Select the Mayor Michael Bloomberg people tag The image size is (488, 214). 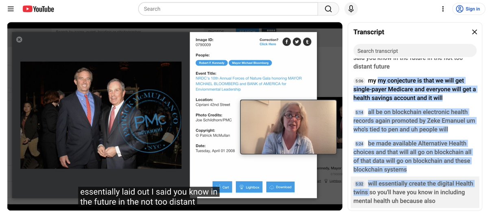pos(250,63)
